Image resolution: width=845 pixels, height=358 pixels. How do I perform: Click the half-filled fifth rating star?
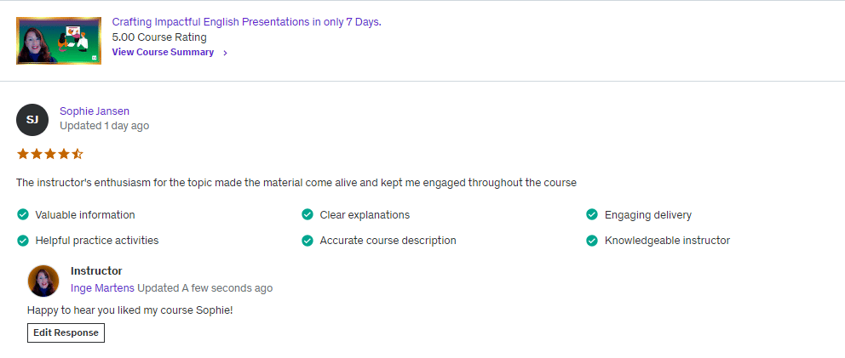coord(78,154)
